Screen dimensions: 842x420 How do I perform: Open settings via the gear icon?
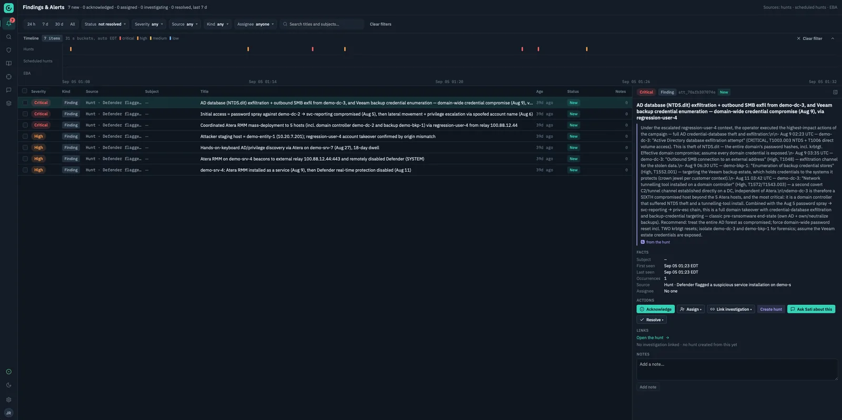pyautogui.click(x=8, y=399)
